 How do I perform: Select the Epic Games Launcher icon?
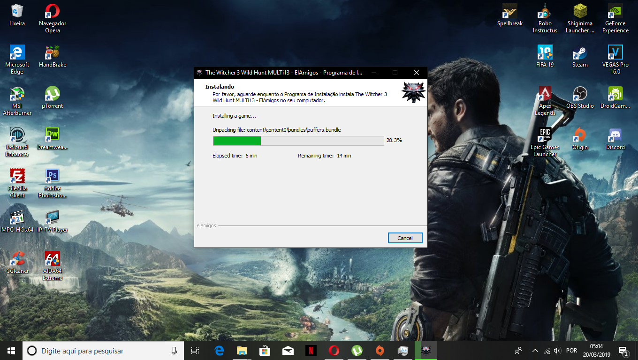[545, 142]
